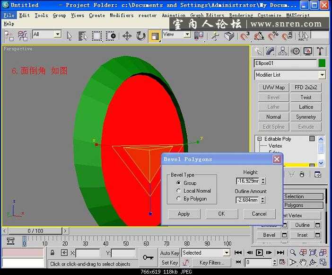Click the Zoom magnifier viewport tool
This screenshot has height=275, width=332.
click(293, 253)
